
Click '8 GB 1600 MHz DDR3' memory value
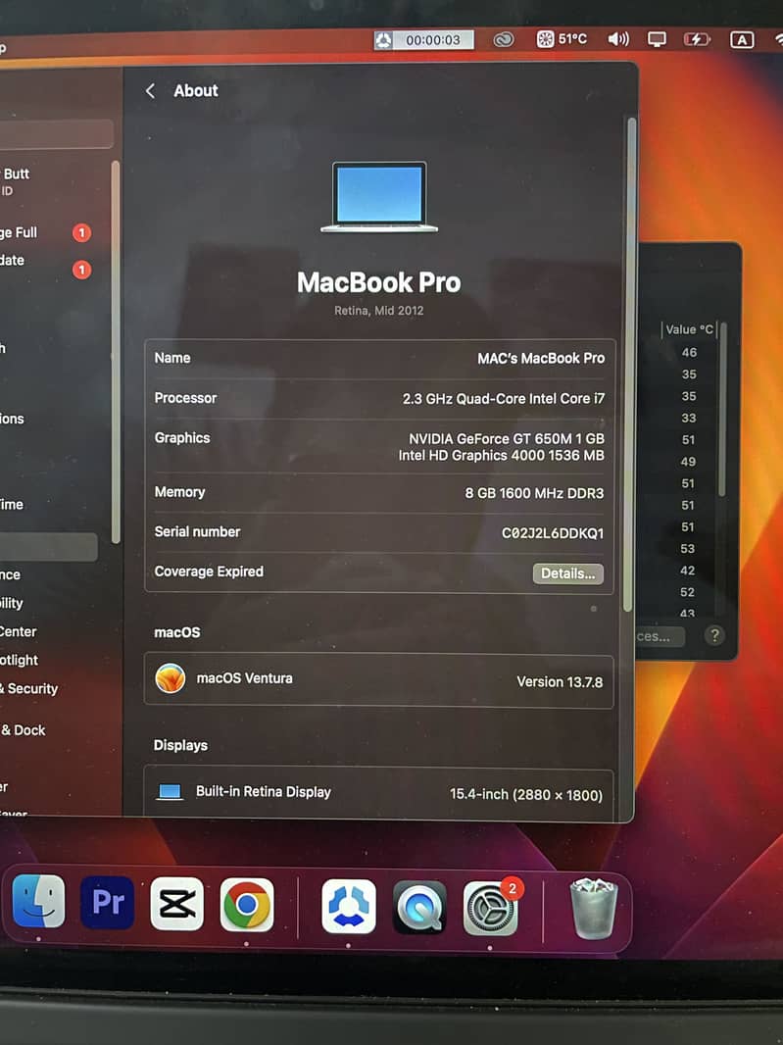[534, 493]
